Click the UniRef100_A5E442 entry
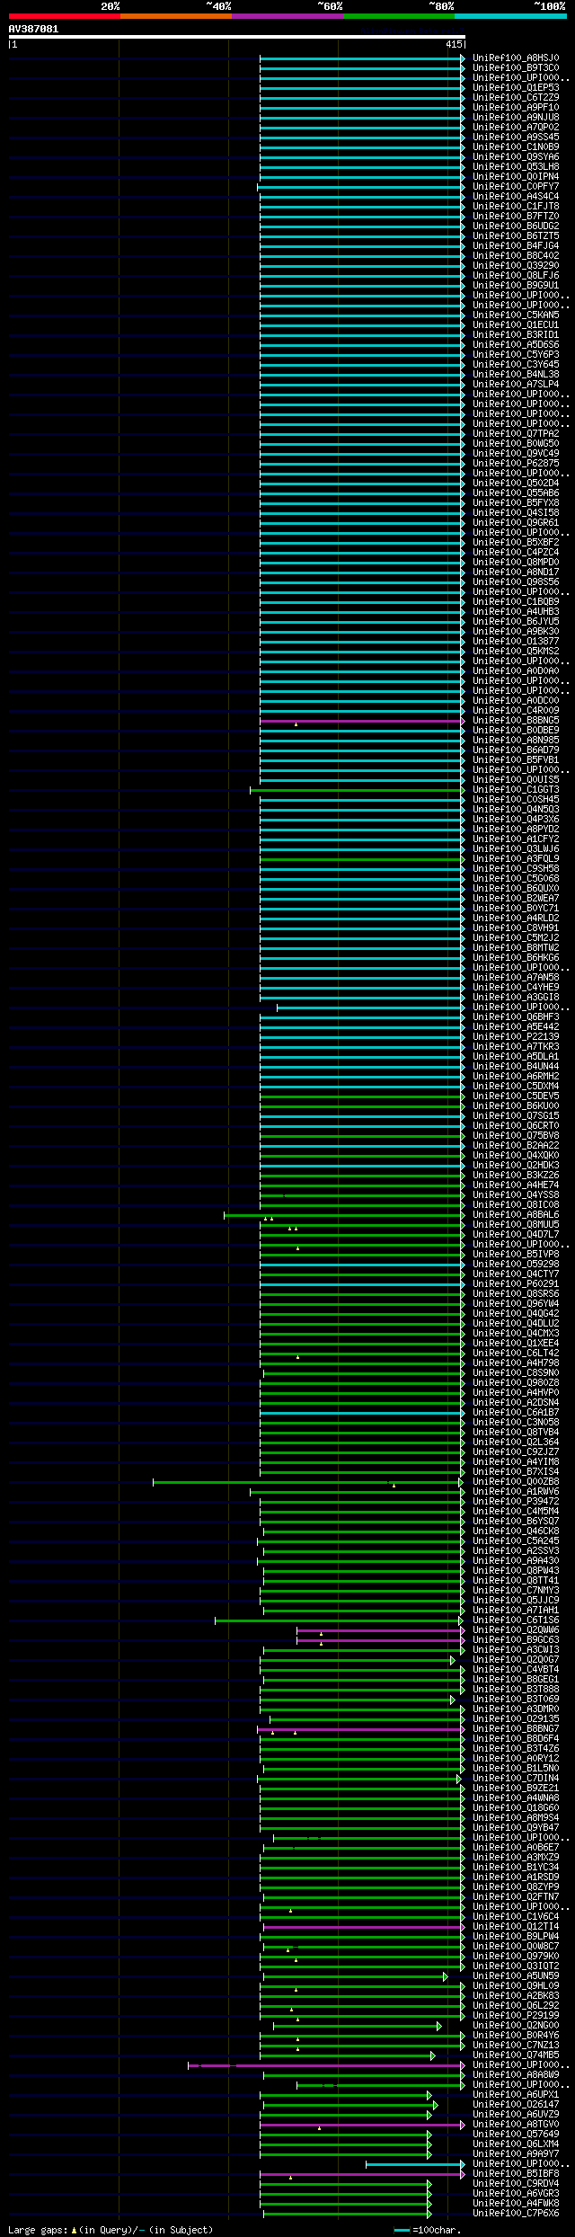This screenshot has height=2237, width=575. click(x=516, y=1027)
